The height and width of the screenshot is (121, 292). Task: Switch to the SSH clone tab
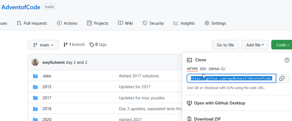point(203,69)
